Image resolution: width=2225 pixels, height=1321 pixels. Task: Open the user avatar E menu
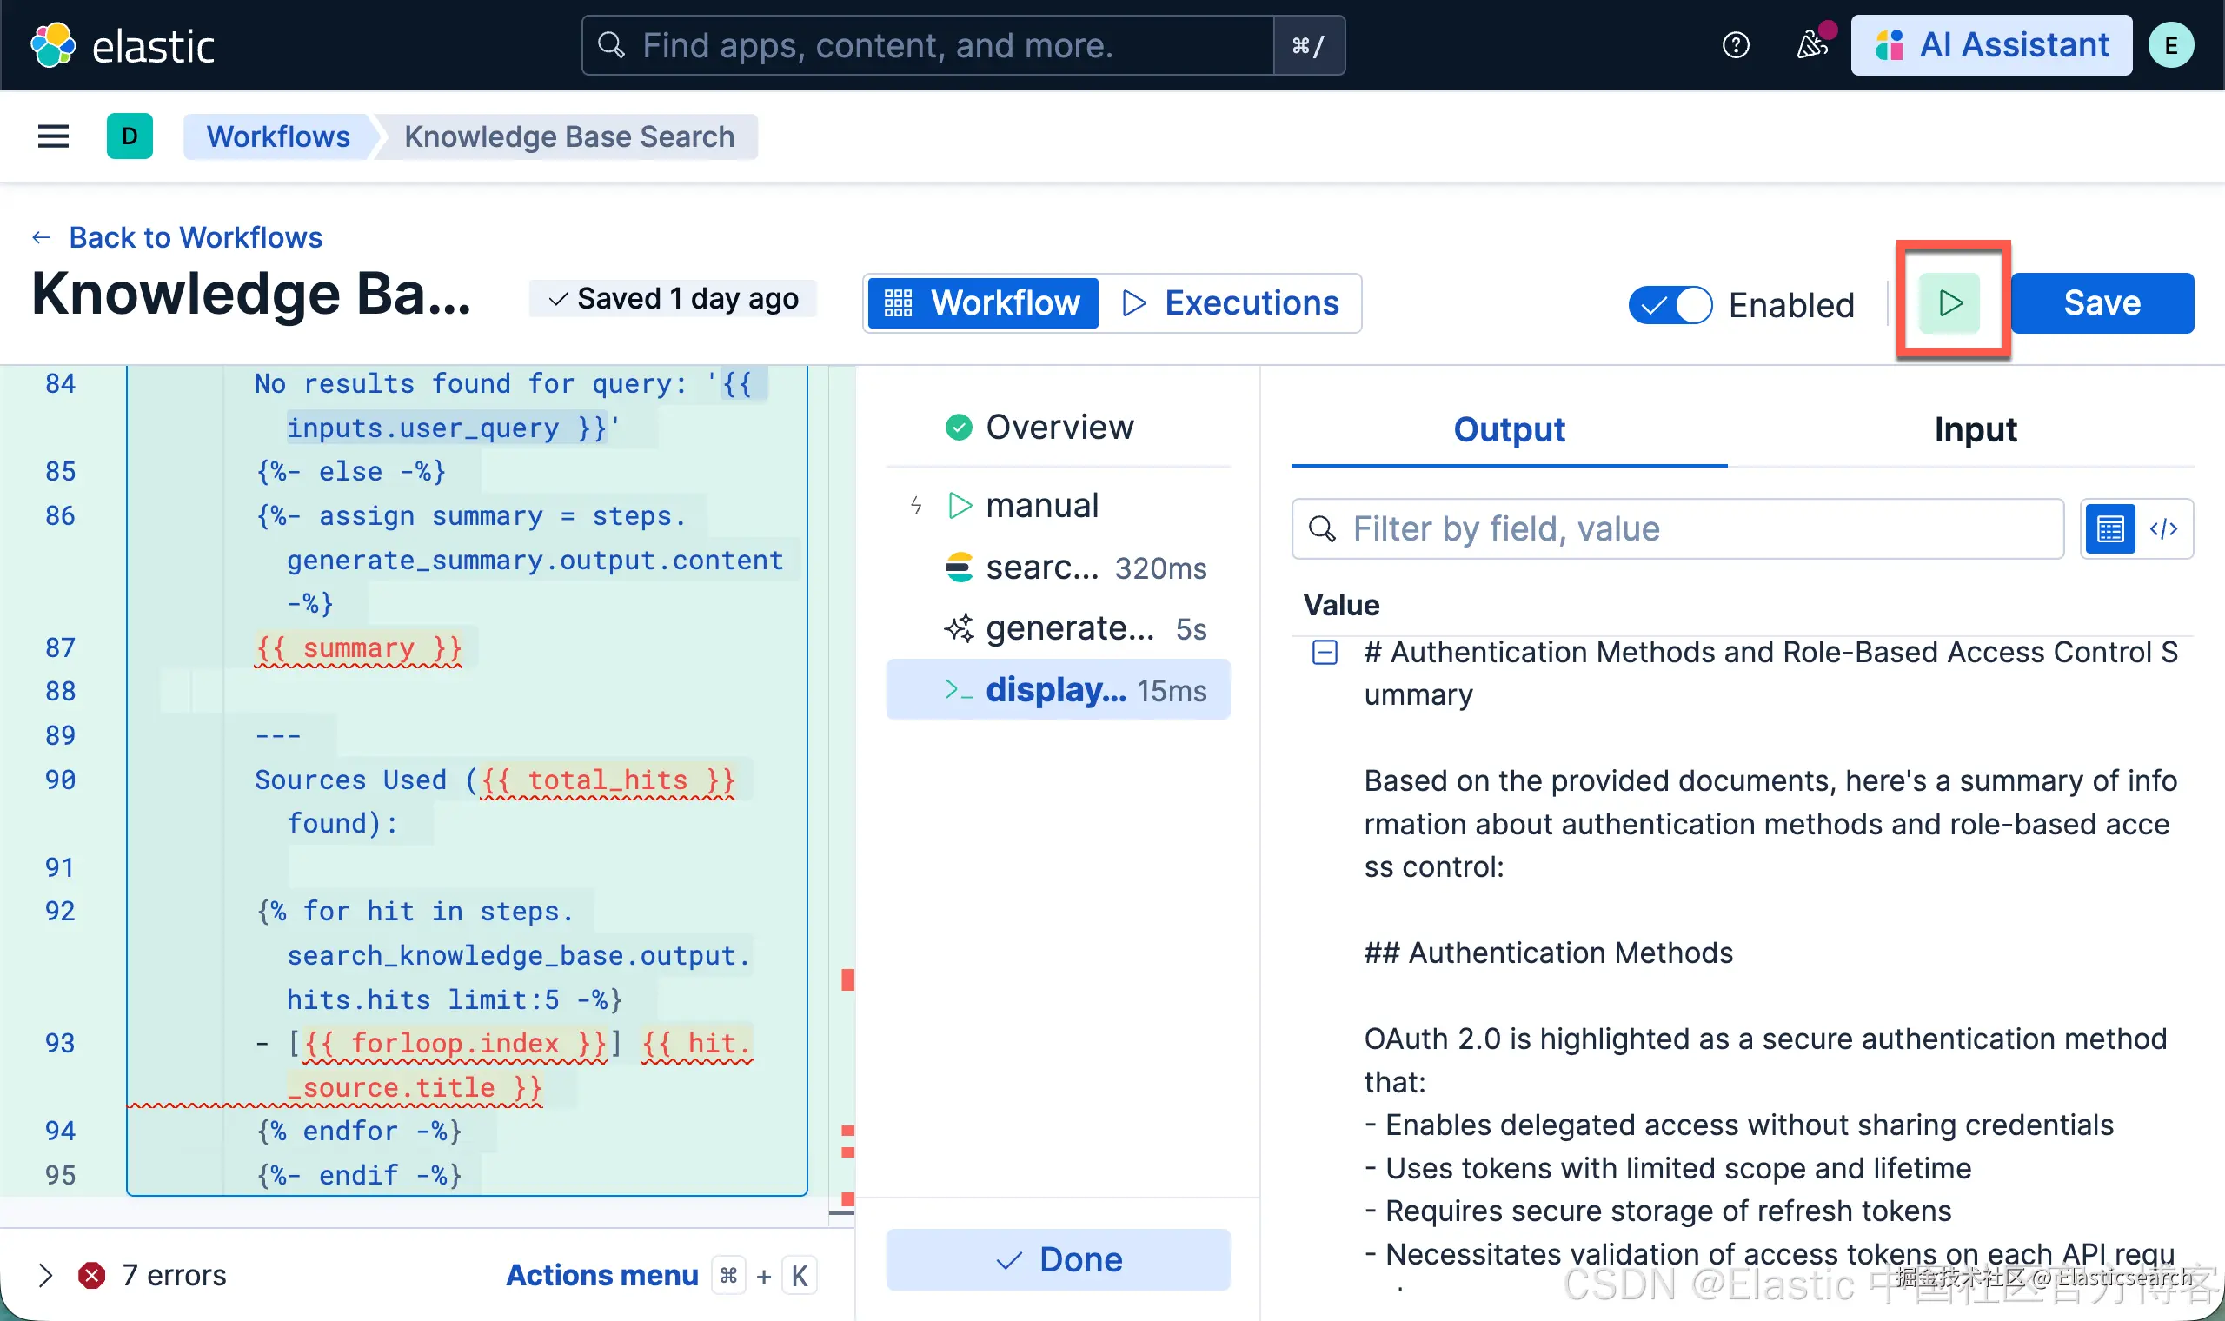[2170, 45]
